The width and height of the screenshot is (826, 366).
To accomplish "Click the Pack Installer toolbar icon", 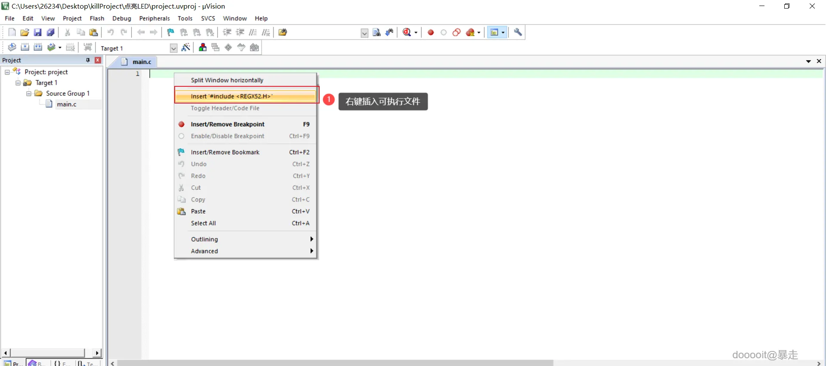I will coord(255,47).
